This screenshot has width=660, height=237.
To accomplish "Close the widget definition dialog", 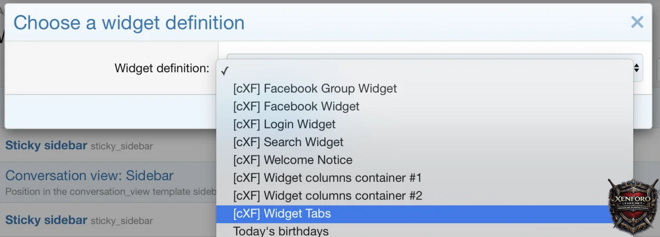I will (x=637, y=22).
